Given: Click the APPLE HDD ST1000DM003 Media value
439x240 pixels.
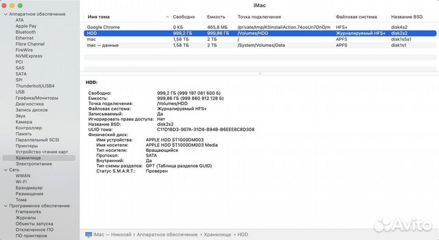Looking at the screenshot, I should point(182,145).
